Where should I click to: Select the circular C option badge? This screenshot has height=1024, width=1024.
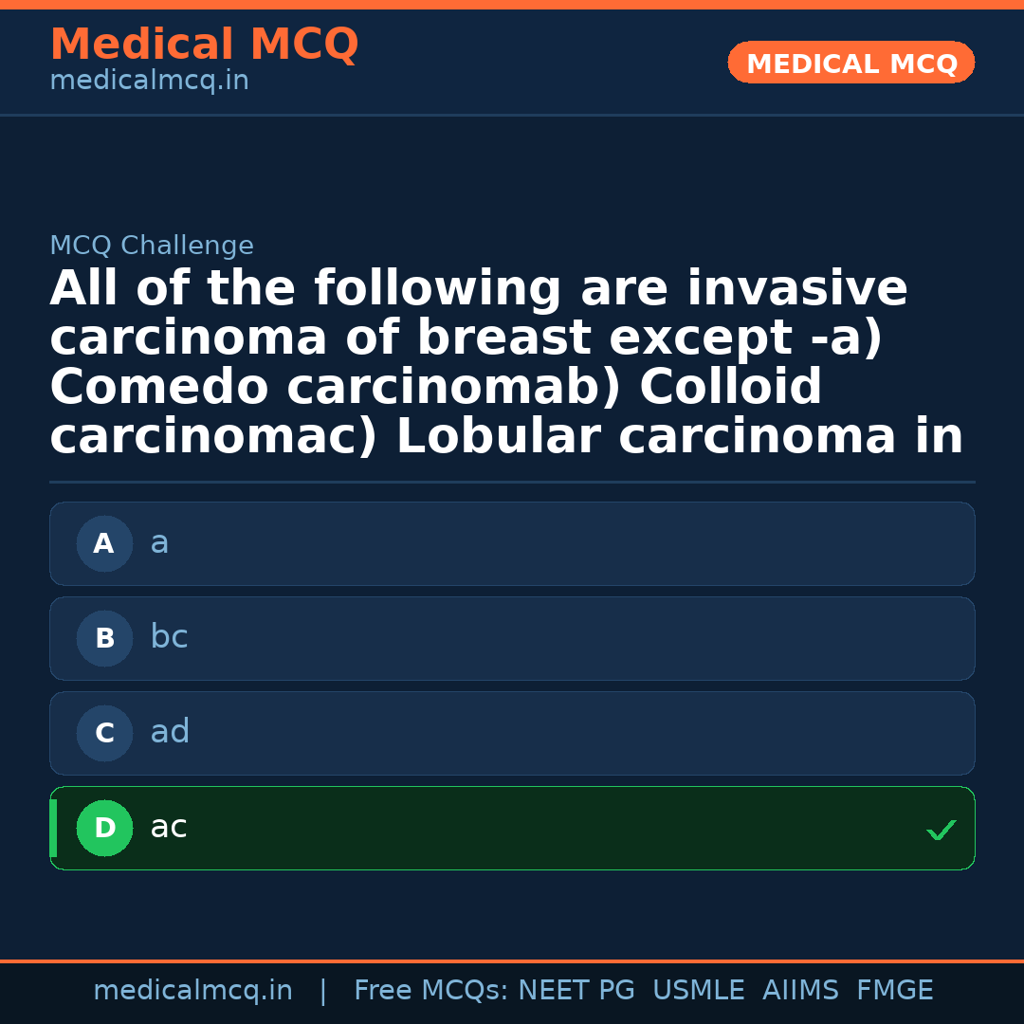104,733
